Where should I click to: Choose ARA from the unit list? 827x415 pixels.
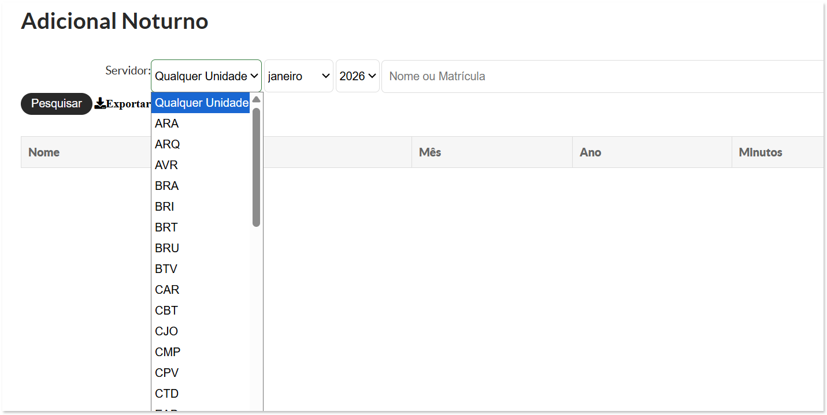(167, 124)
